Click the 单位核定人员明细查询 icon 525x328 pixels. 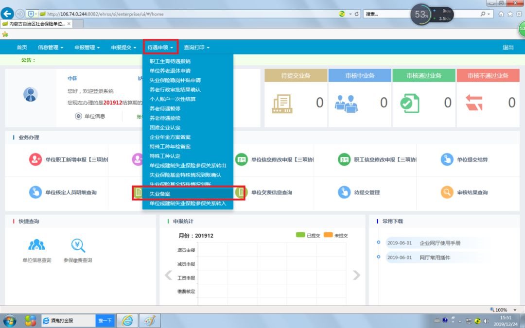35,192
